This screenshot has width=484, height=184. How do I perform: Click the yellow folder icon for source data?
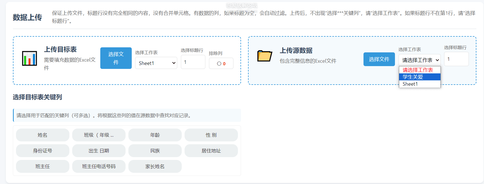click(x=265, y=56)
